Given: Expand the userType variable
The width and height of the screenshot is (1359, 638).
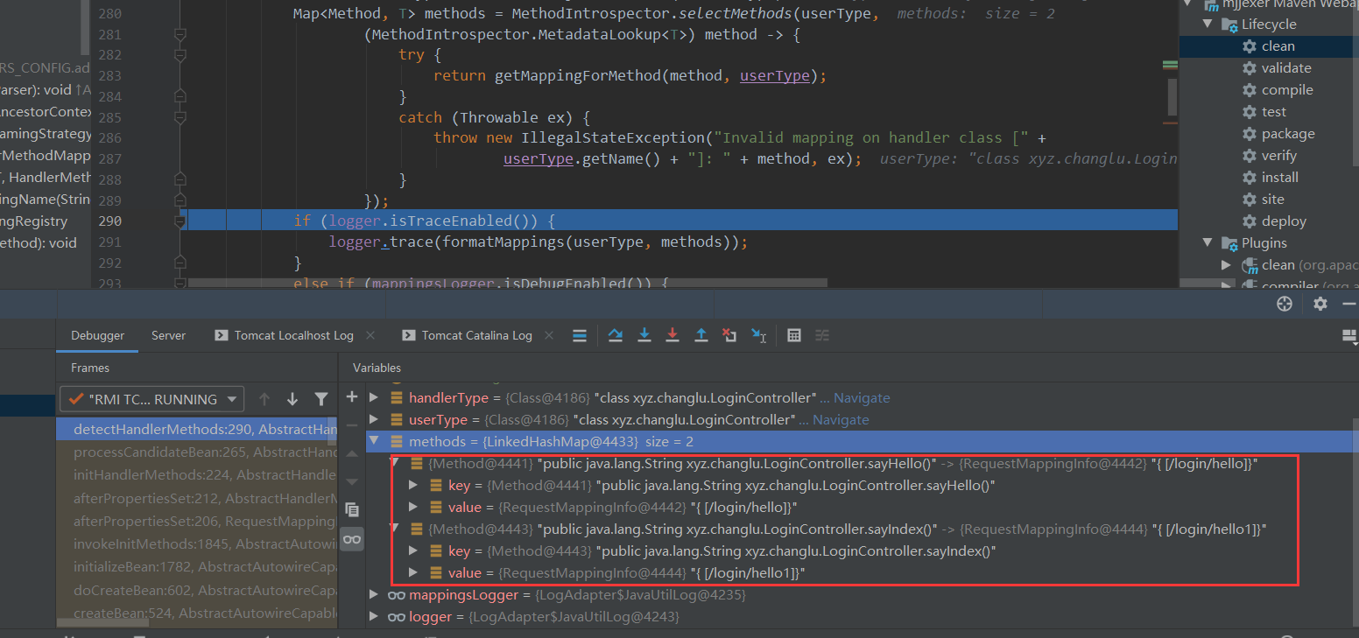Looking at the screenshot, I should [374, 419].
